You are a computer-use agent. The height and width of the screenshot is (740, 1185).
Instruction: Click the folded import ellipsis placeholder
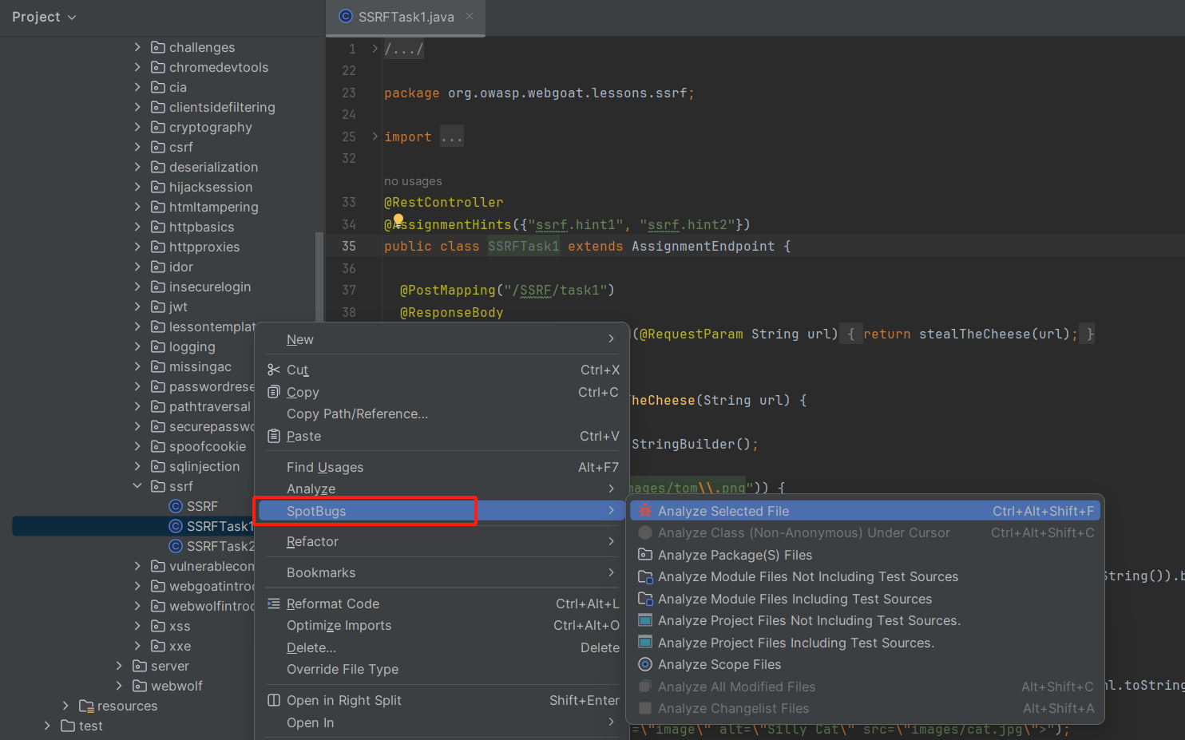click(451, 137)
